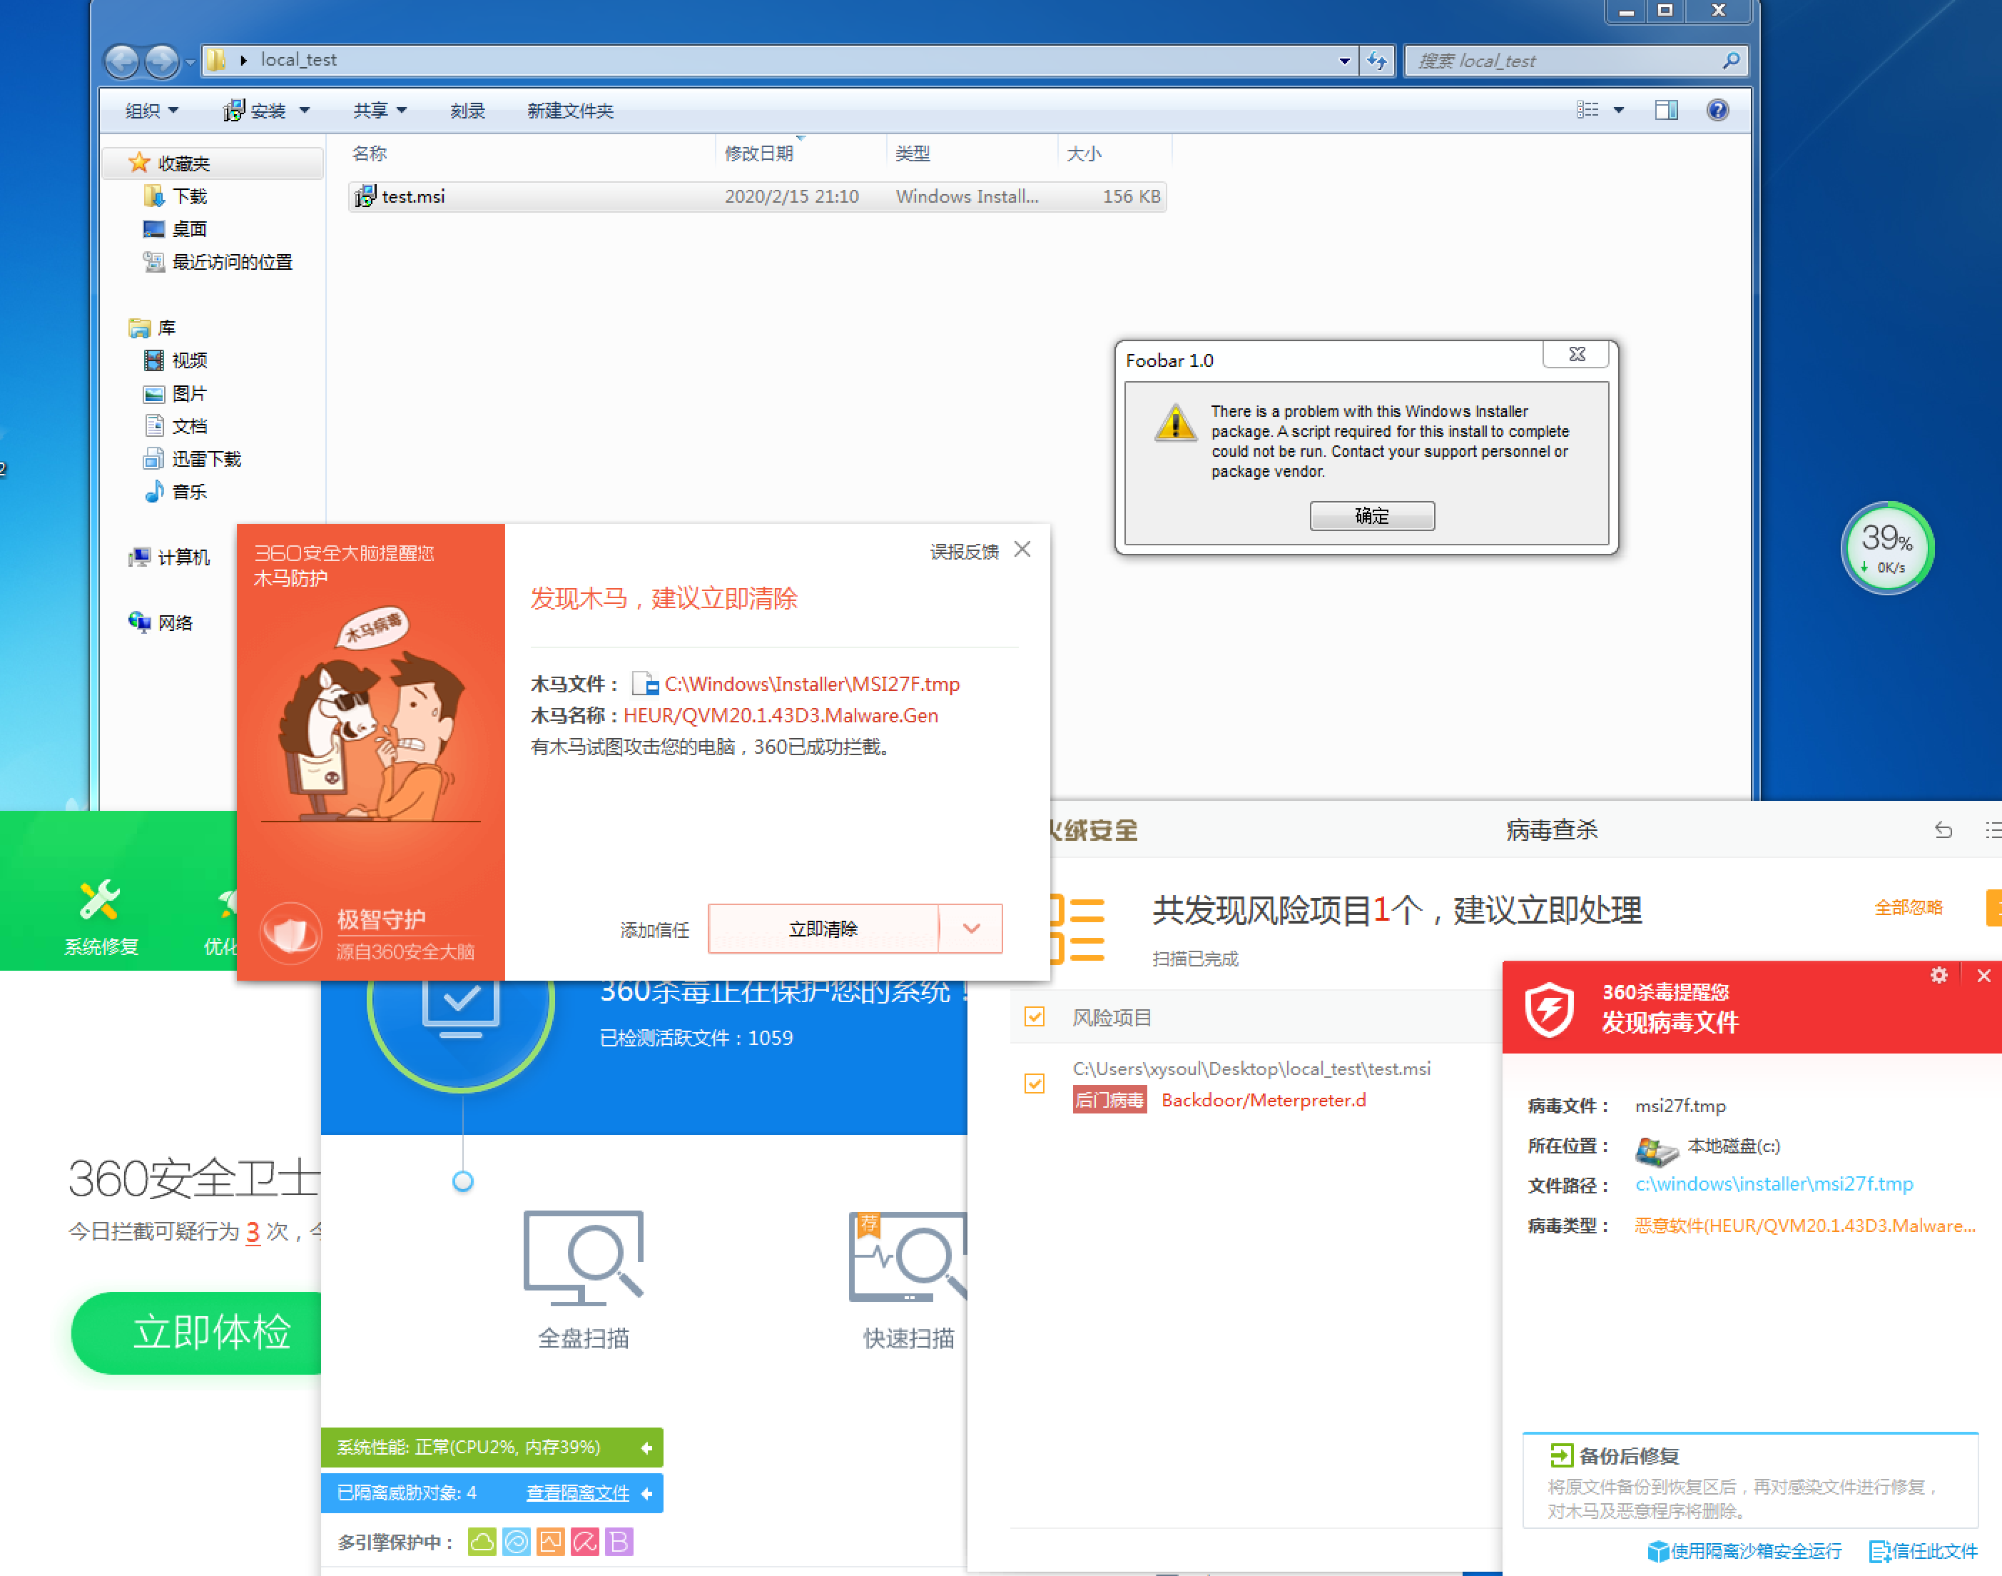Viewport: 2002px width, 1576px height.
Task: Click the 39% memory accelerator ball
Action: (x=1886, y=548)
